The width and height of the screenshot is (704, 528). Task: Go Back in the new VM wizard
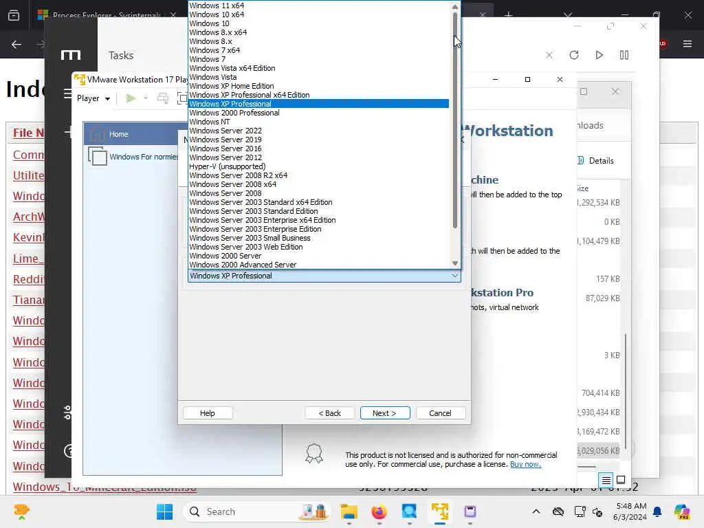click(x=329, y=413)
